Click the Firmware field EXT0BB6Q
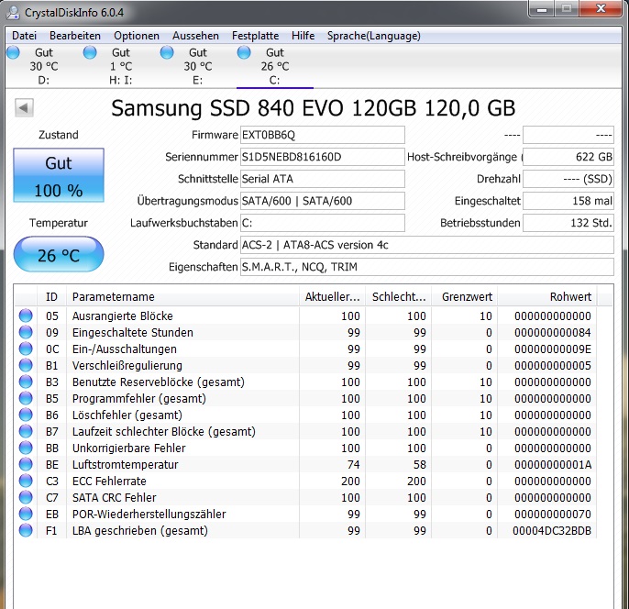Image resolution: width=629 pixels, height=609 pixels. [x=323, y=135]
